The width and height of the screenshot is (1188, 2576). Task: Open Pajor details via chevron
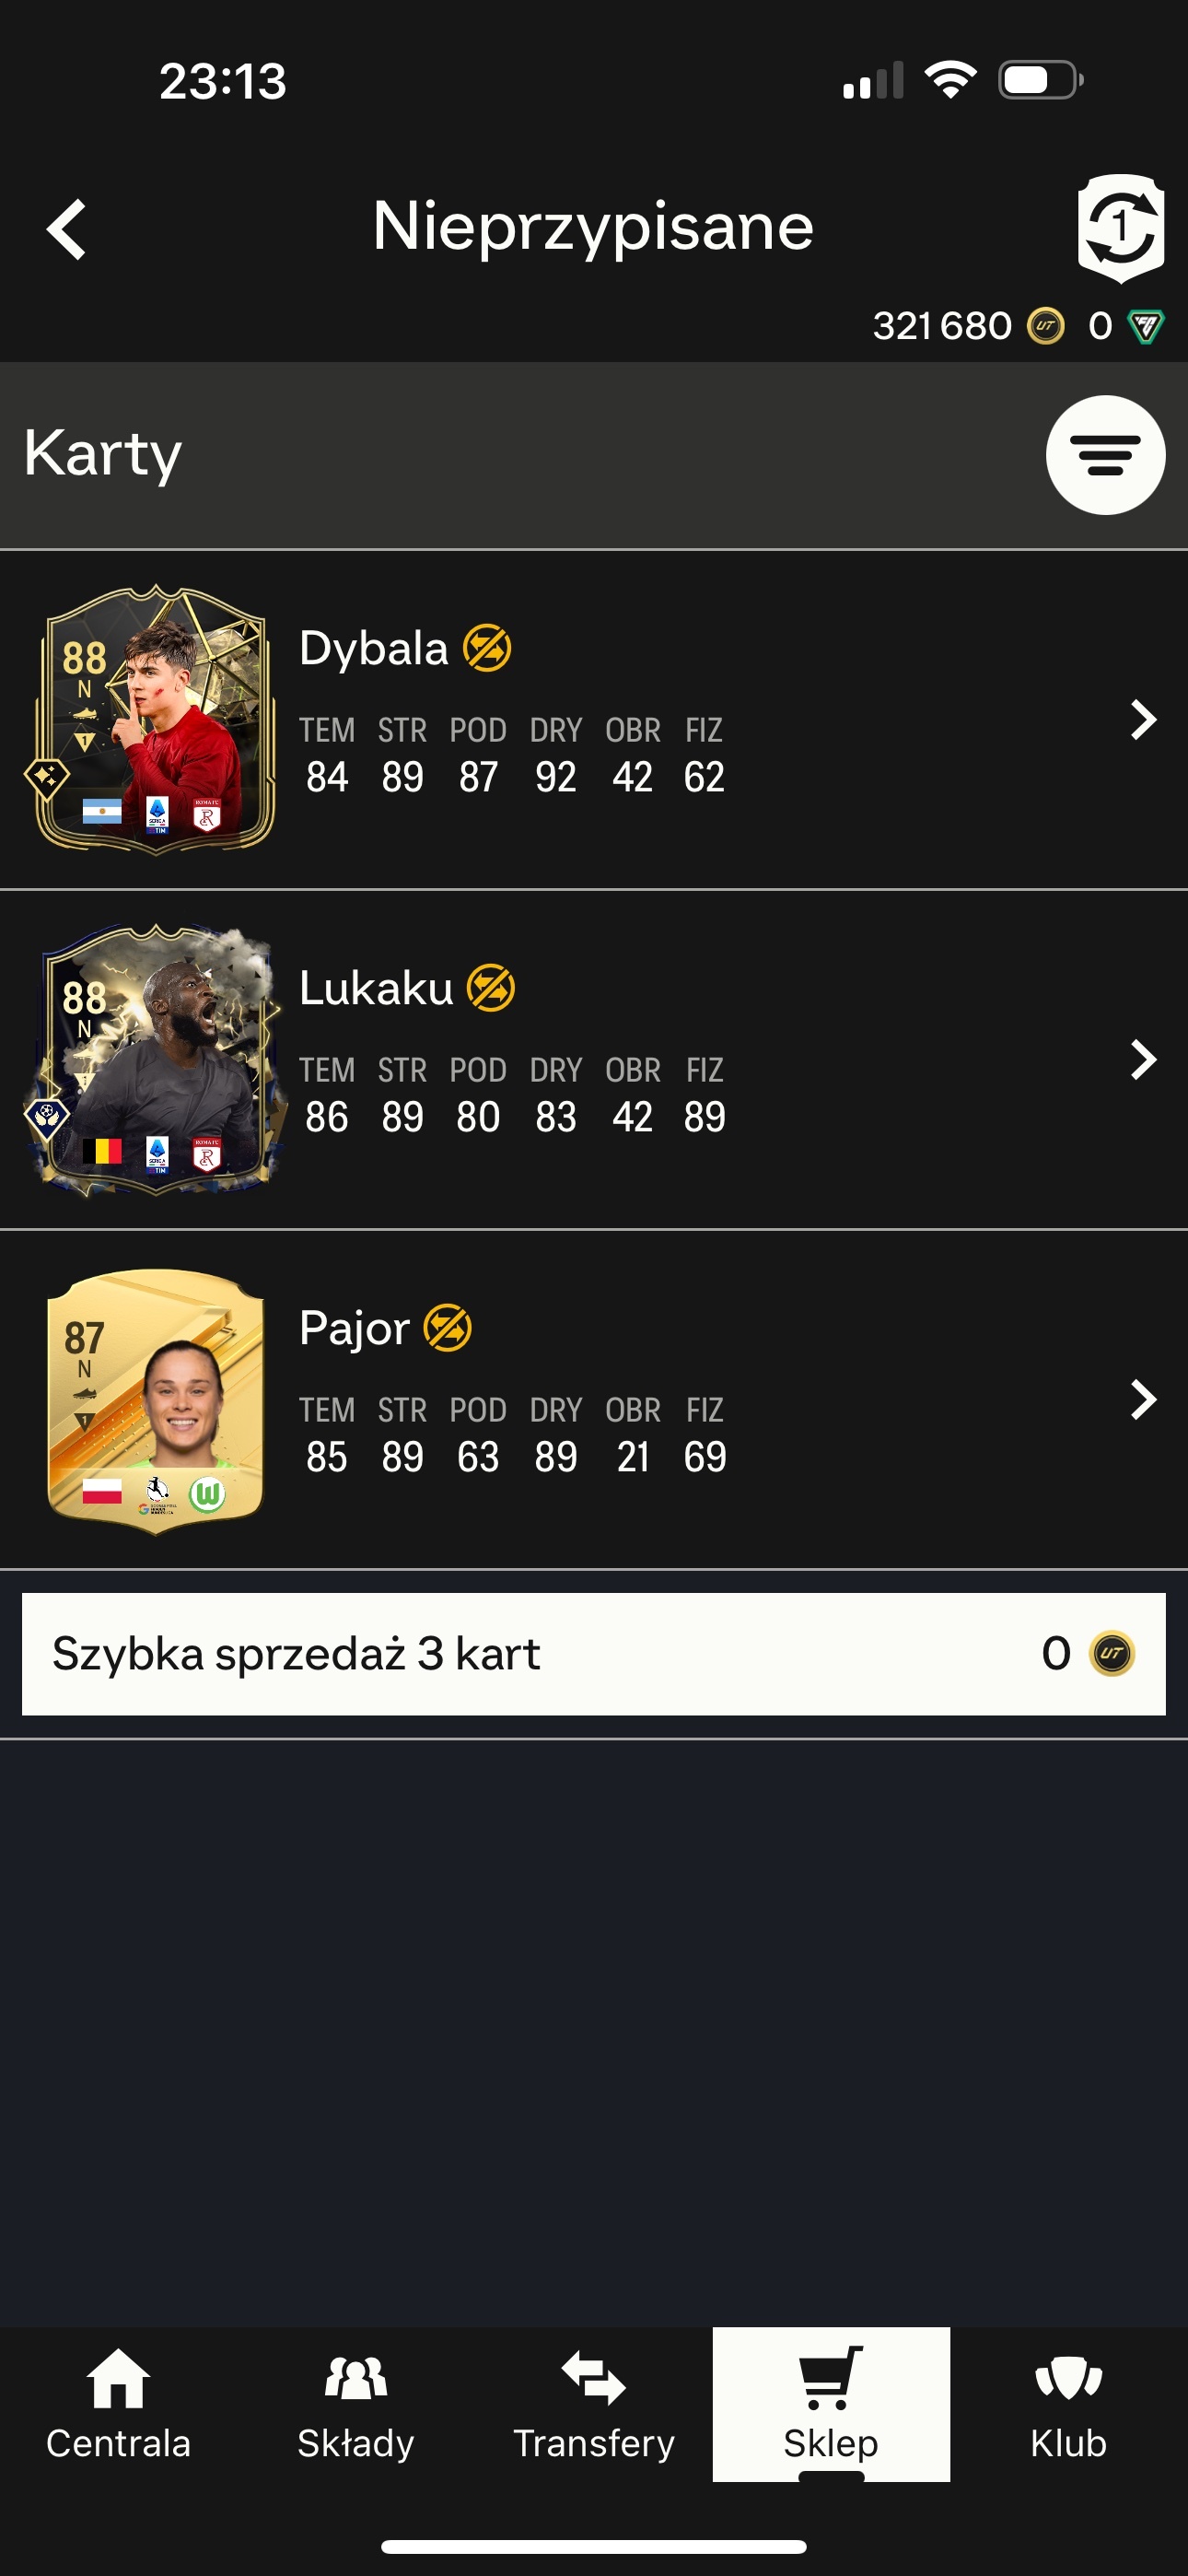click(1143, 1399)
